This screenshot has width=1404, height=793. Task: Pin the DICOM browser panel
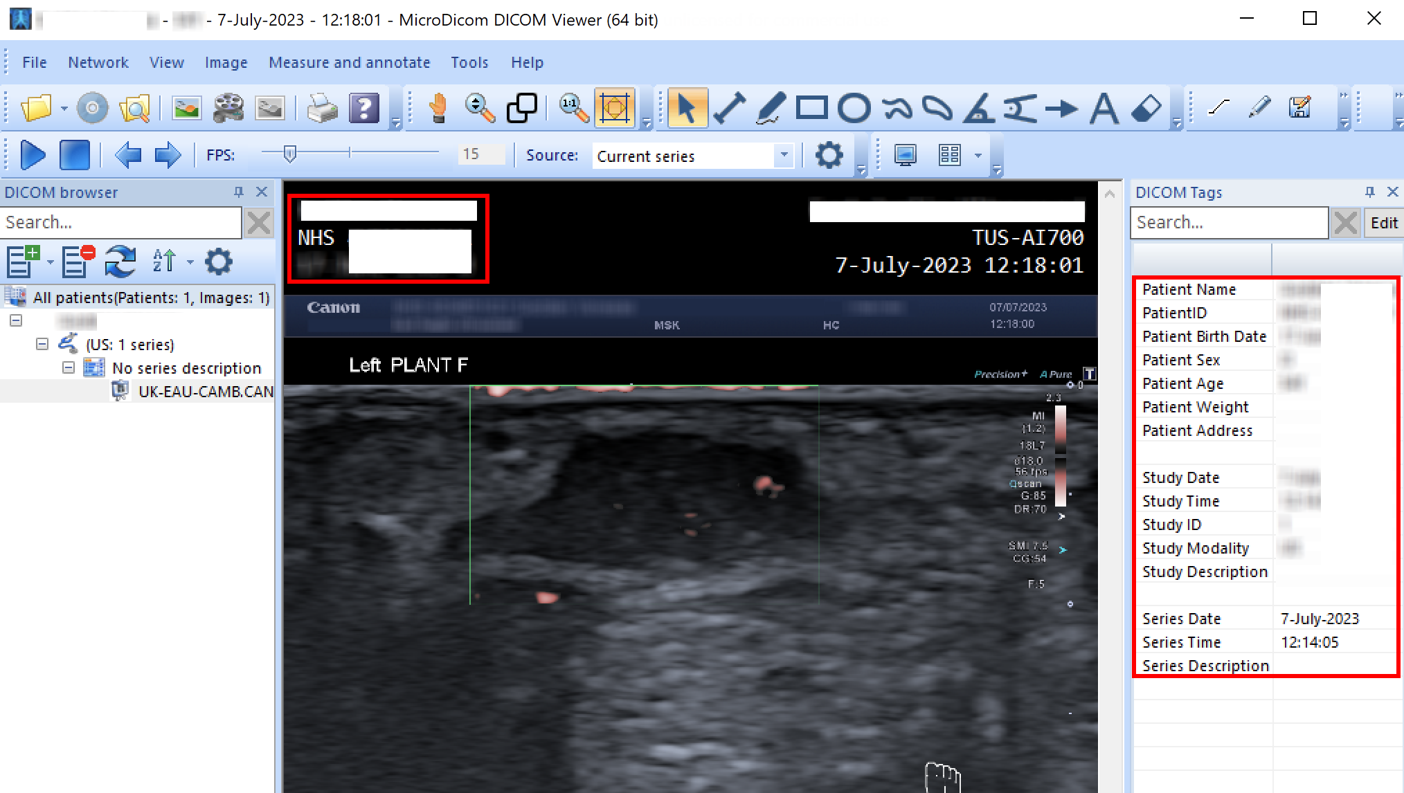pos(239,192)
